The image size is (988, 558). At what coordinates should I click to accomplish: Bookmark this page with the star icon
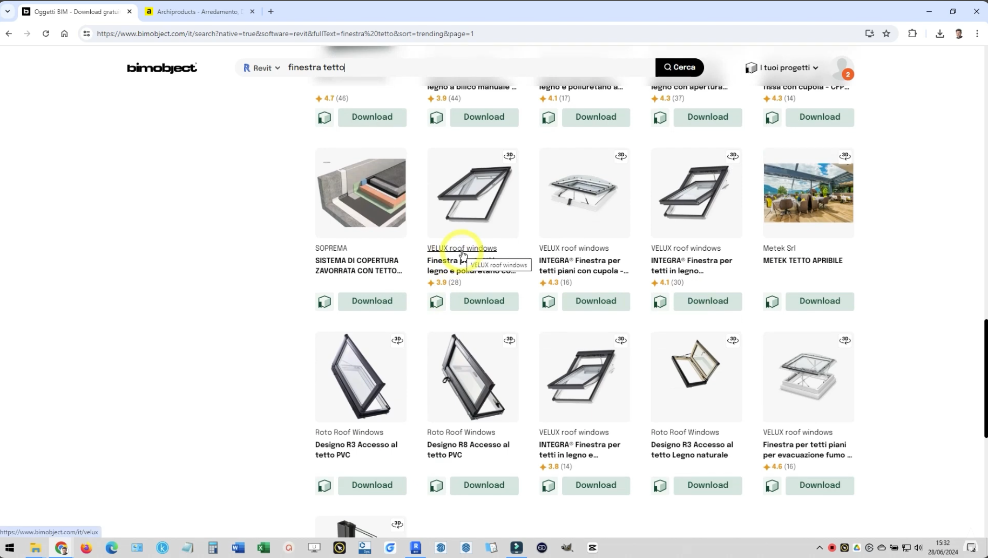pyautogui.click(x=887, y=33)
